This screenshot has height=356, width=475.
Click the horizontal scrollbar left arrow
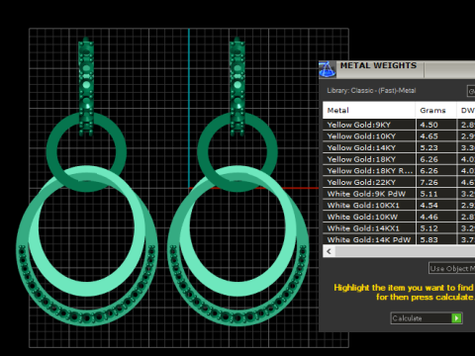pos(329,251)
